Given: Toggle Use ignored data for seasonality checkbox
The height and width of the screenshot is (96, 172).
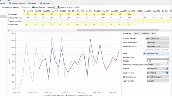Looking at the screenshot, I should (x=145, y=50).
